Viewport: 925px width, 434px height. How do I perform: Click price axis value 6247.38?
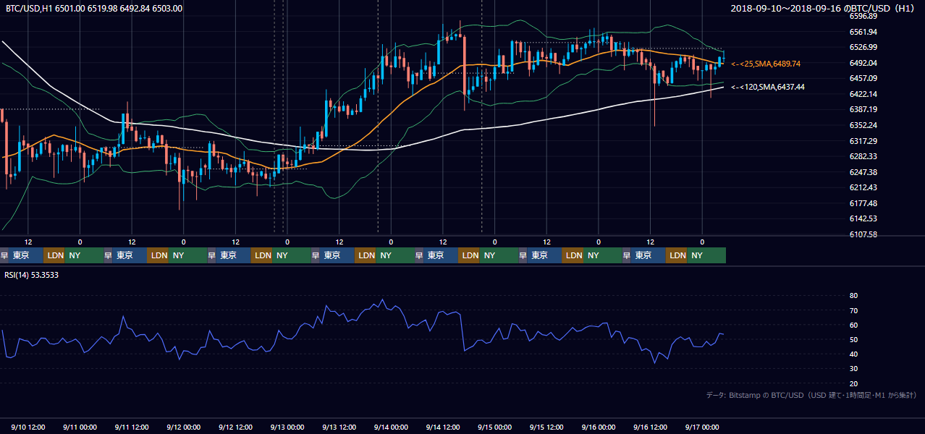tap(863, 172)
